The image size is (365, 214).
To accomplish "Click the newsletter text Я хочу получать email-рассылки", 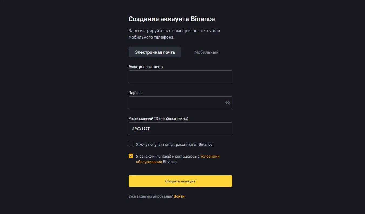I will coord(174,144).
